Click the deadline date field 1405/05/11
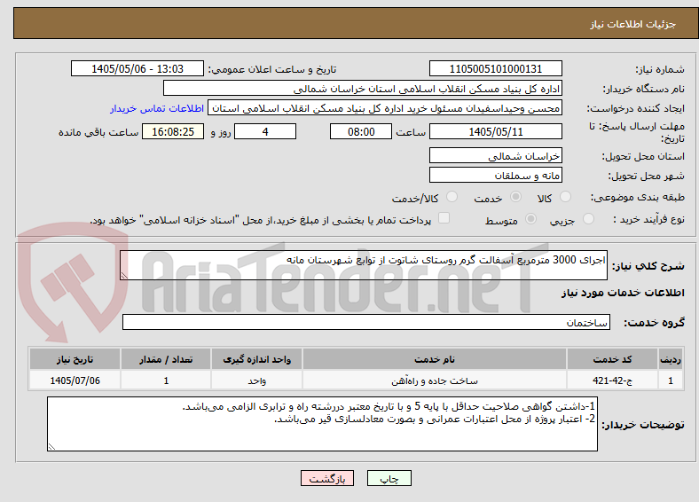The width and height of the screenshot is (699, 502). (x=496, y=131)
